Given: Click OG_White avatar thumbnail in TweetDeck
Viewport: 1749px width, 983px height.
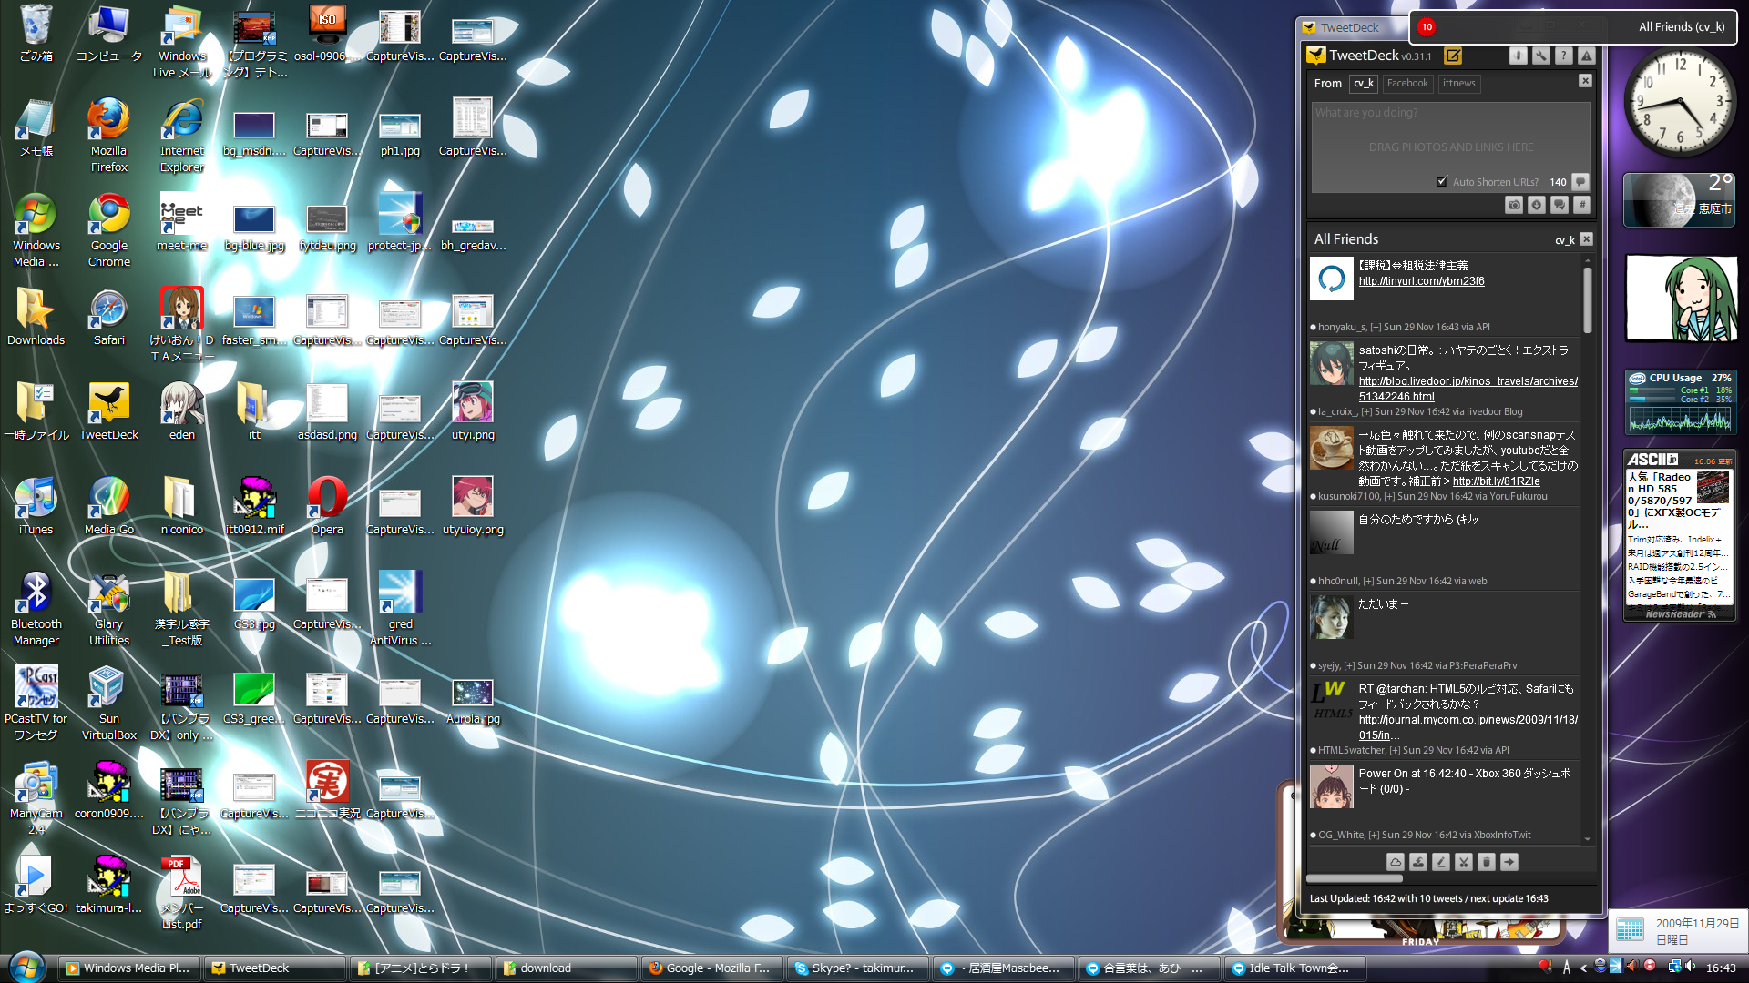Looking at the screenshot, I should 1332,786.
